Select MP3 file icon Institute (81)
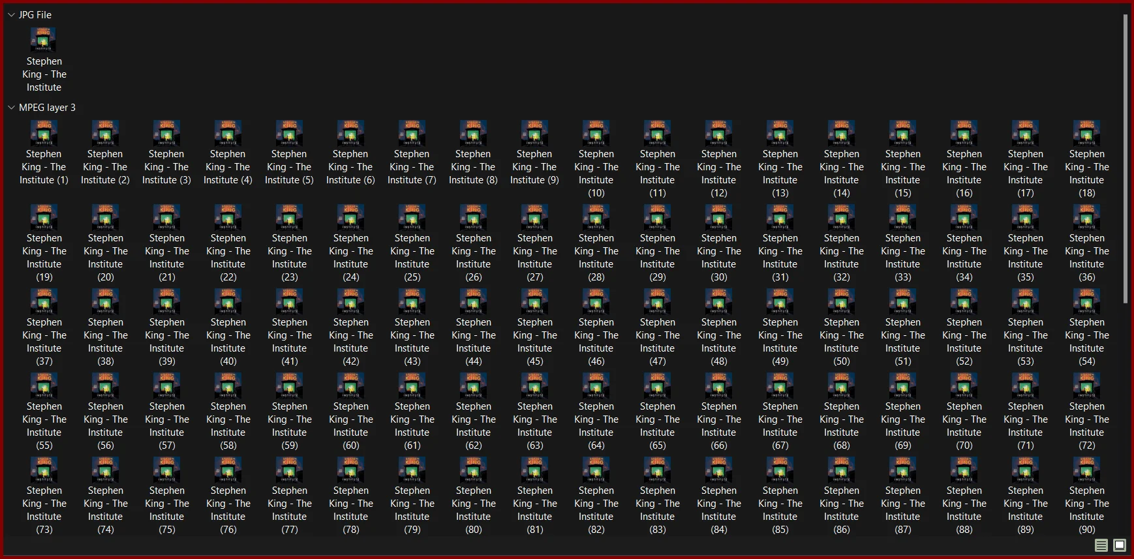The height and width of the screenshot is (559, 1134). click(534, 469)
